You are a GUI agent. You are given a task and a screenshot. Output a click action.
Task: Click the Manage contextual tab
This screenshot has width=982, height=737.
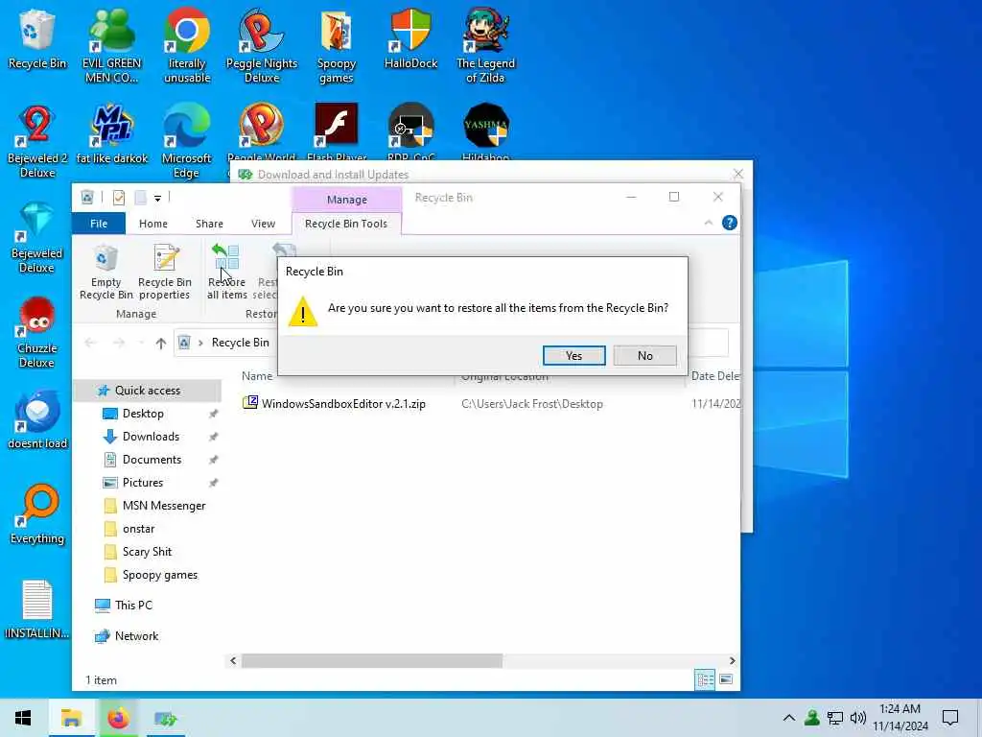(346, 200)
